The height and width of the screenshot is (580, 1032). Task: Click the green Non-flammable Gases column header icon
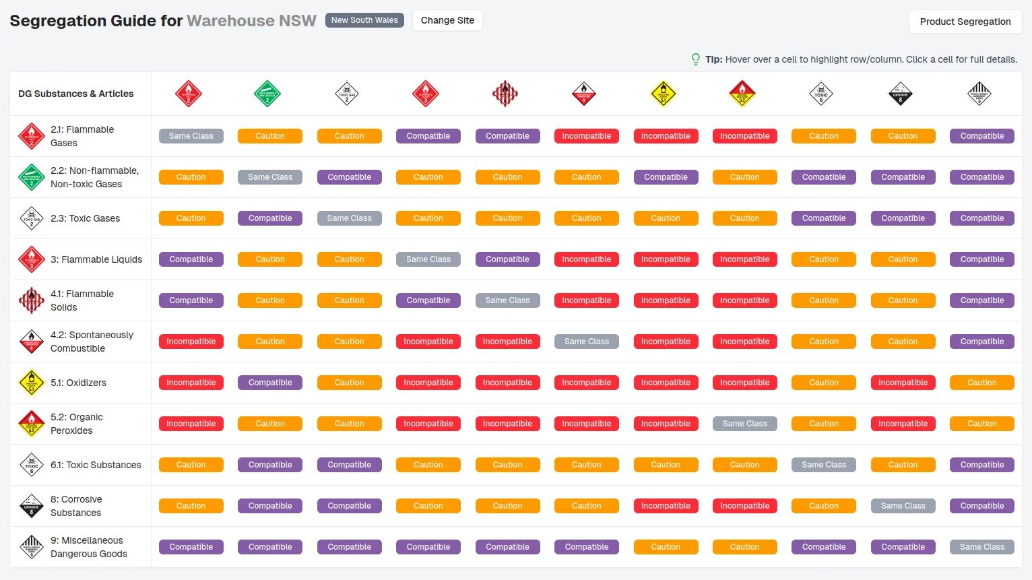coord(267,94)
